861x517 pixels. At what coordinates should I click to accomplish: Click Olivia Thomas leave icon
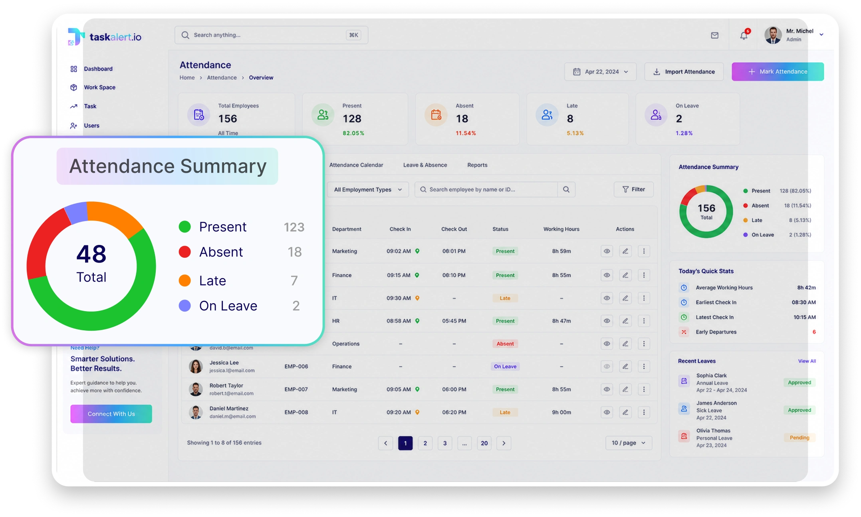point(684,436)
